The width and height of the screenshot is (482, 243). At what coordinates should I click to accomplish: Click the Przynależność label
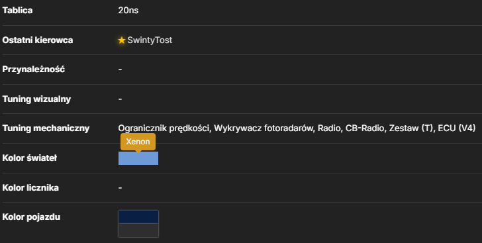tap(34, 70)
